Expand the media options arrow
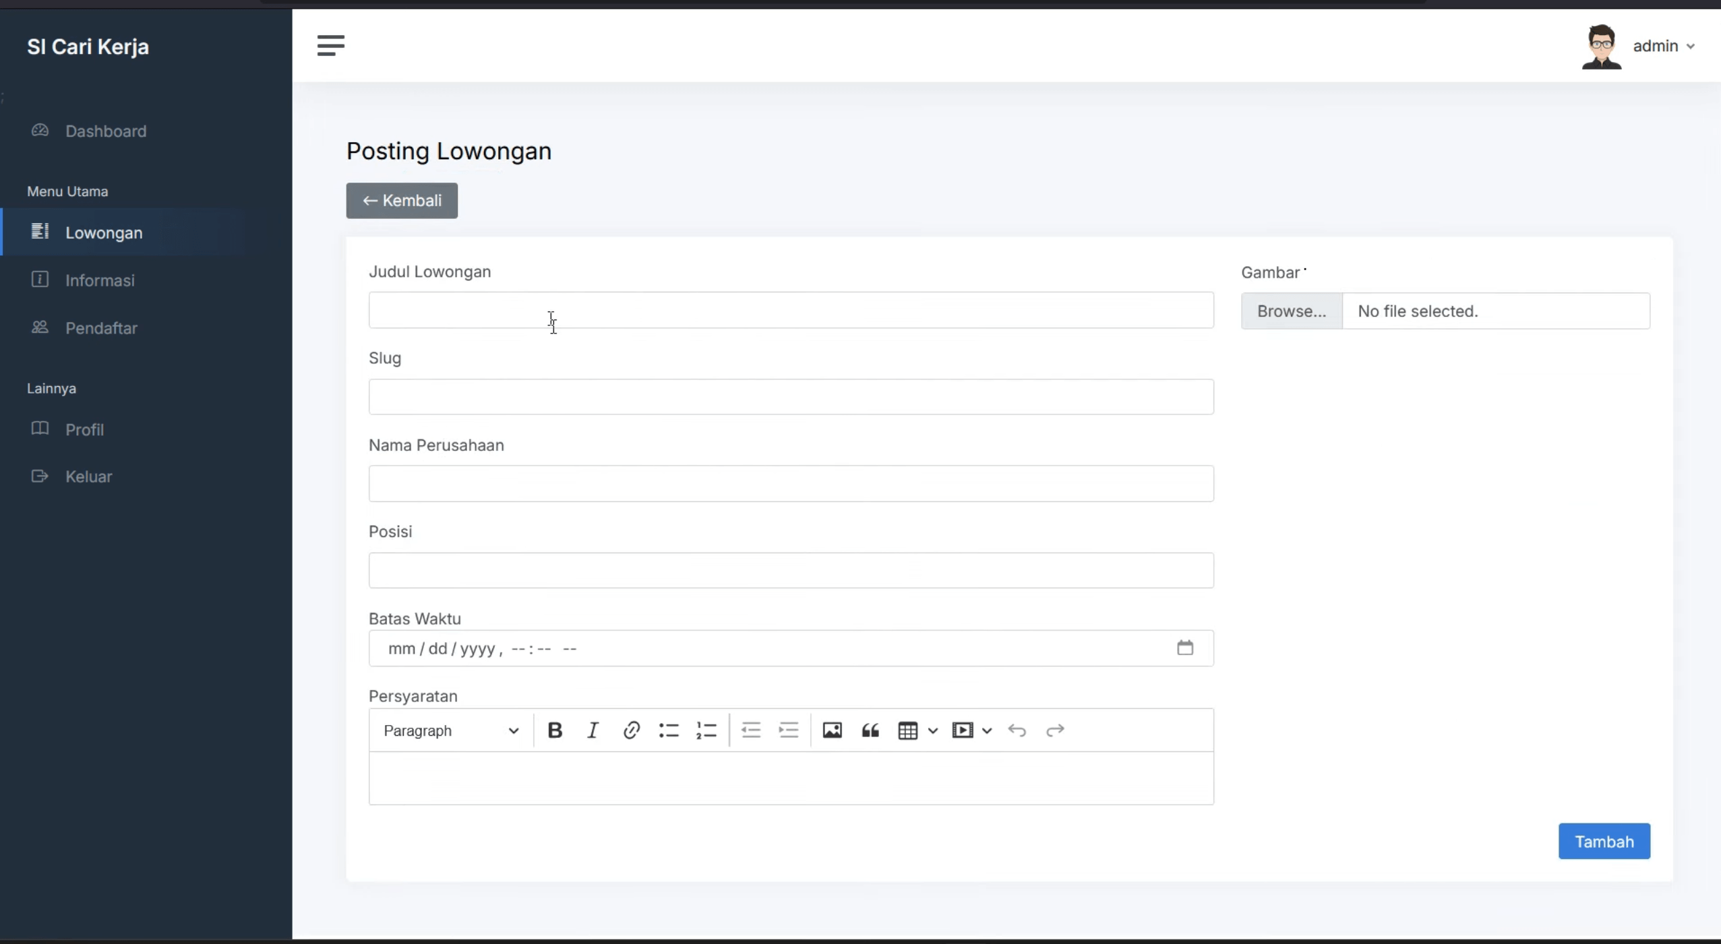 point(987,730)
